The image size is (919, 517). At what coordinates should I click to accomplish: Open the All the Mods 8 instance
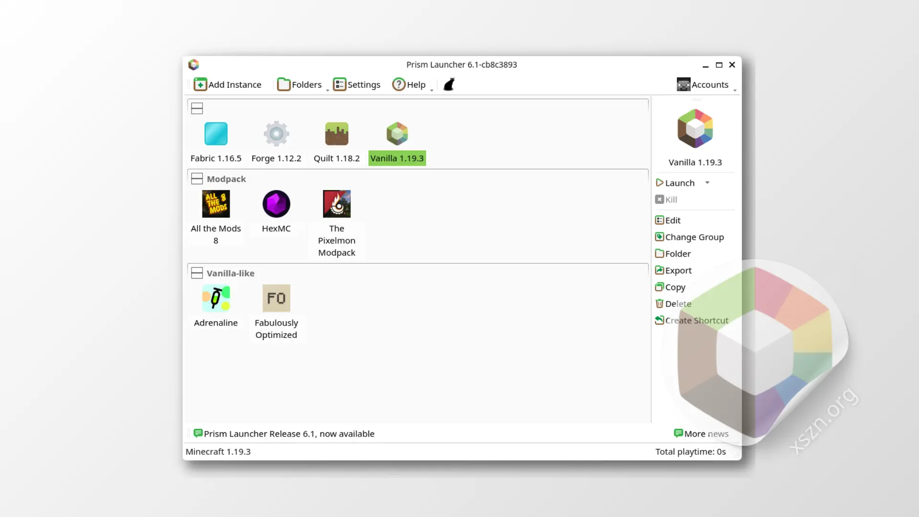coord(216,204)
